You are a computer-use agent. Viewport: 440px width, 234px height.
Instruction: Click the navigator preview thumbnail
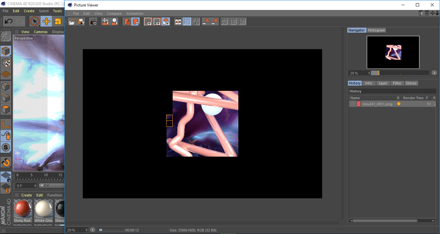click(393, 52)
